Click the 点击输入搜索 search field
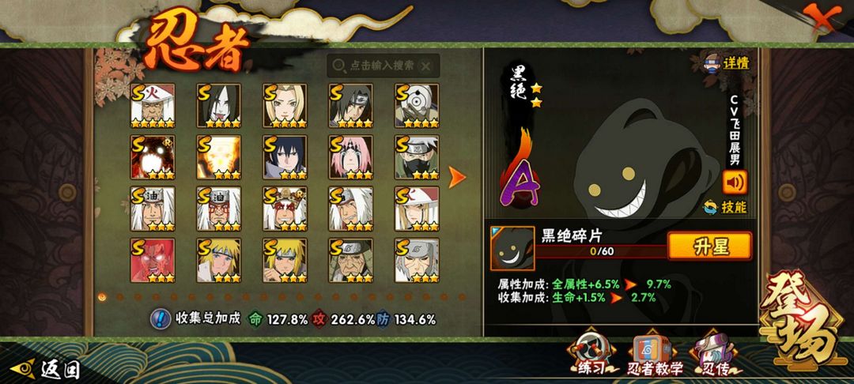This screenshot has height=384, width=854. 383,66
